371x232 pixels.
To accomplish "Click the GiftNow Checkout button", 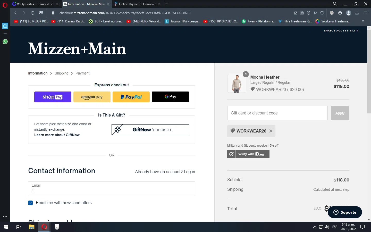I will coord(150,130).
